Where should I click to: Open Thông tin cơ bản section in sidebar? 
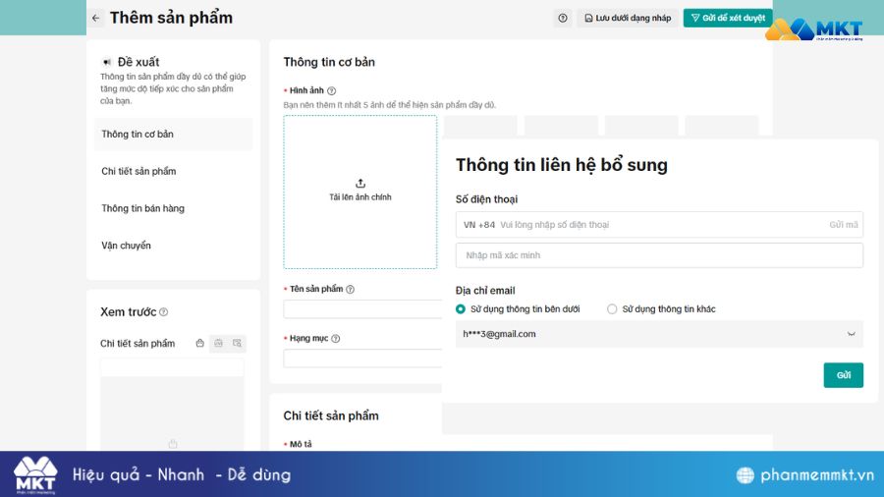tap(174, 135)
